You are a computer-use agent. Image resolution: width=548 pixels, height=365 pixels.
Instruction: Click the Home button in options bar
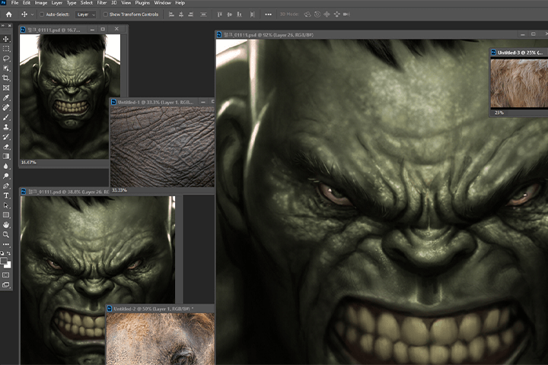tap(8, 14)
